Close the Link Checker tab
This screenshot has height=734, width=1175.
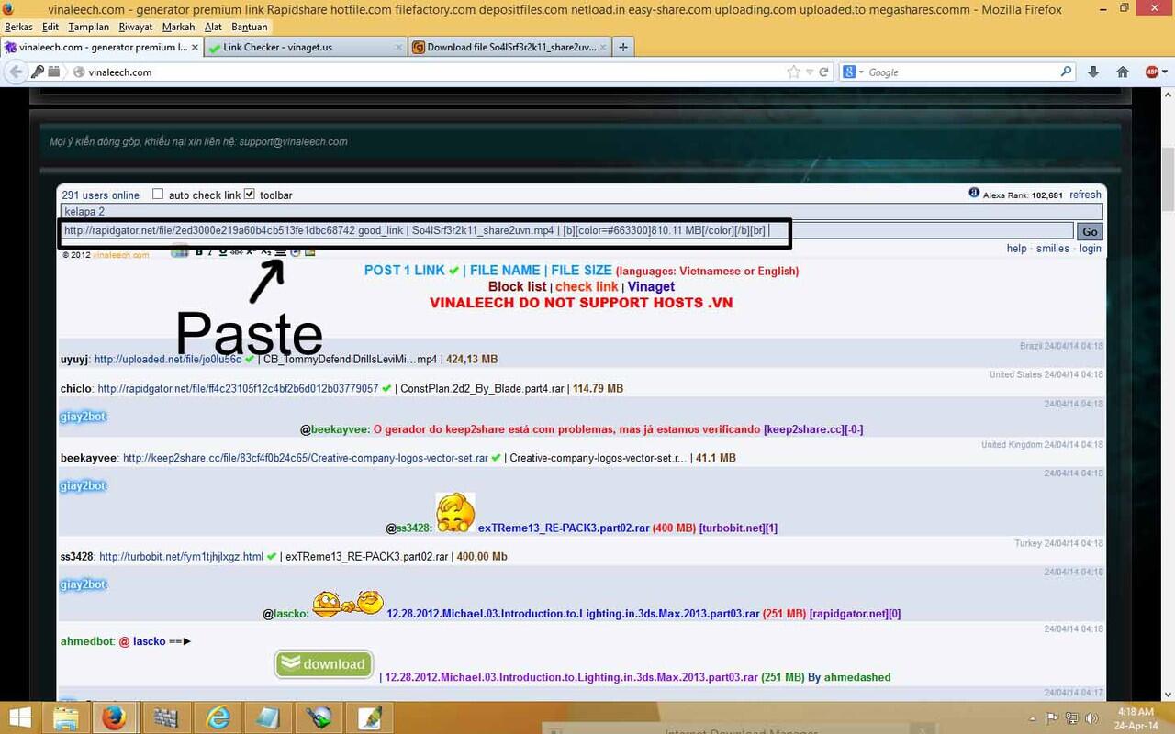tap(398, 47)
